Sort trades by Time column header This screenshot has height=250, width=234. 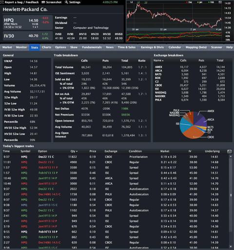click(x=6, y=151)
